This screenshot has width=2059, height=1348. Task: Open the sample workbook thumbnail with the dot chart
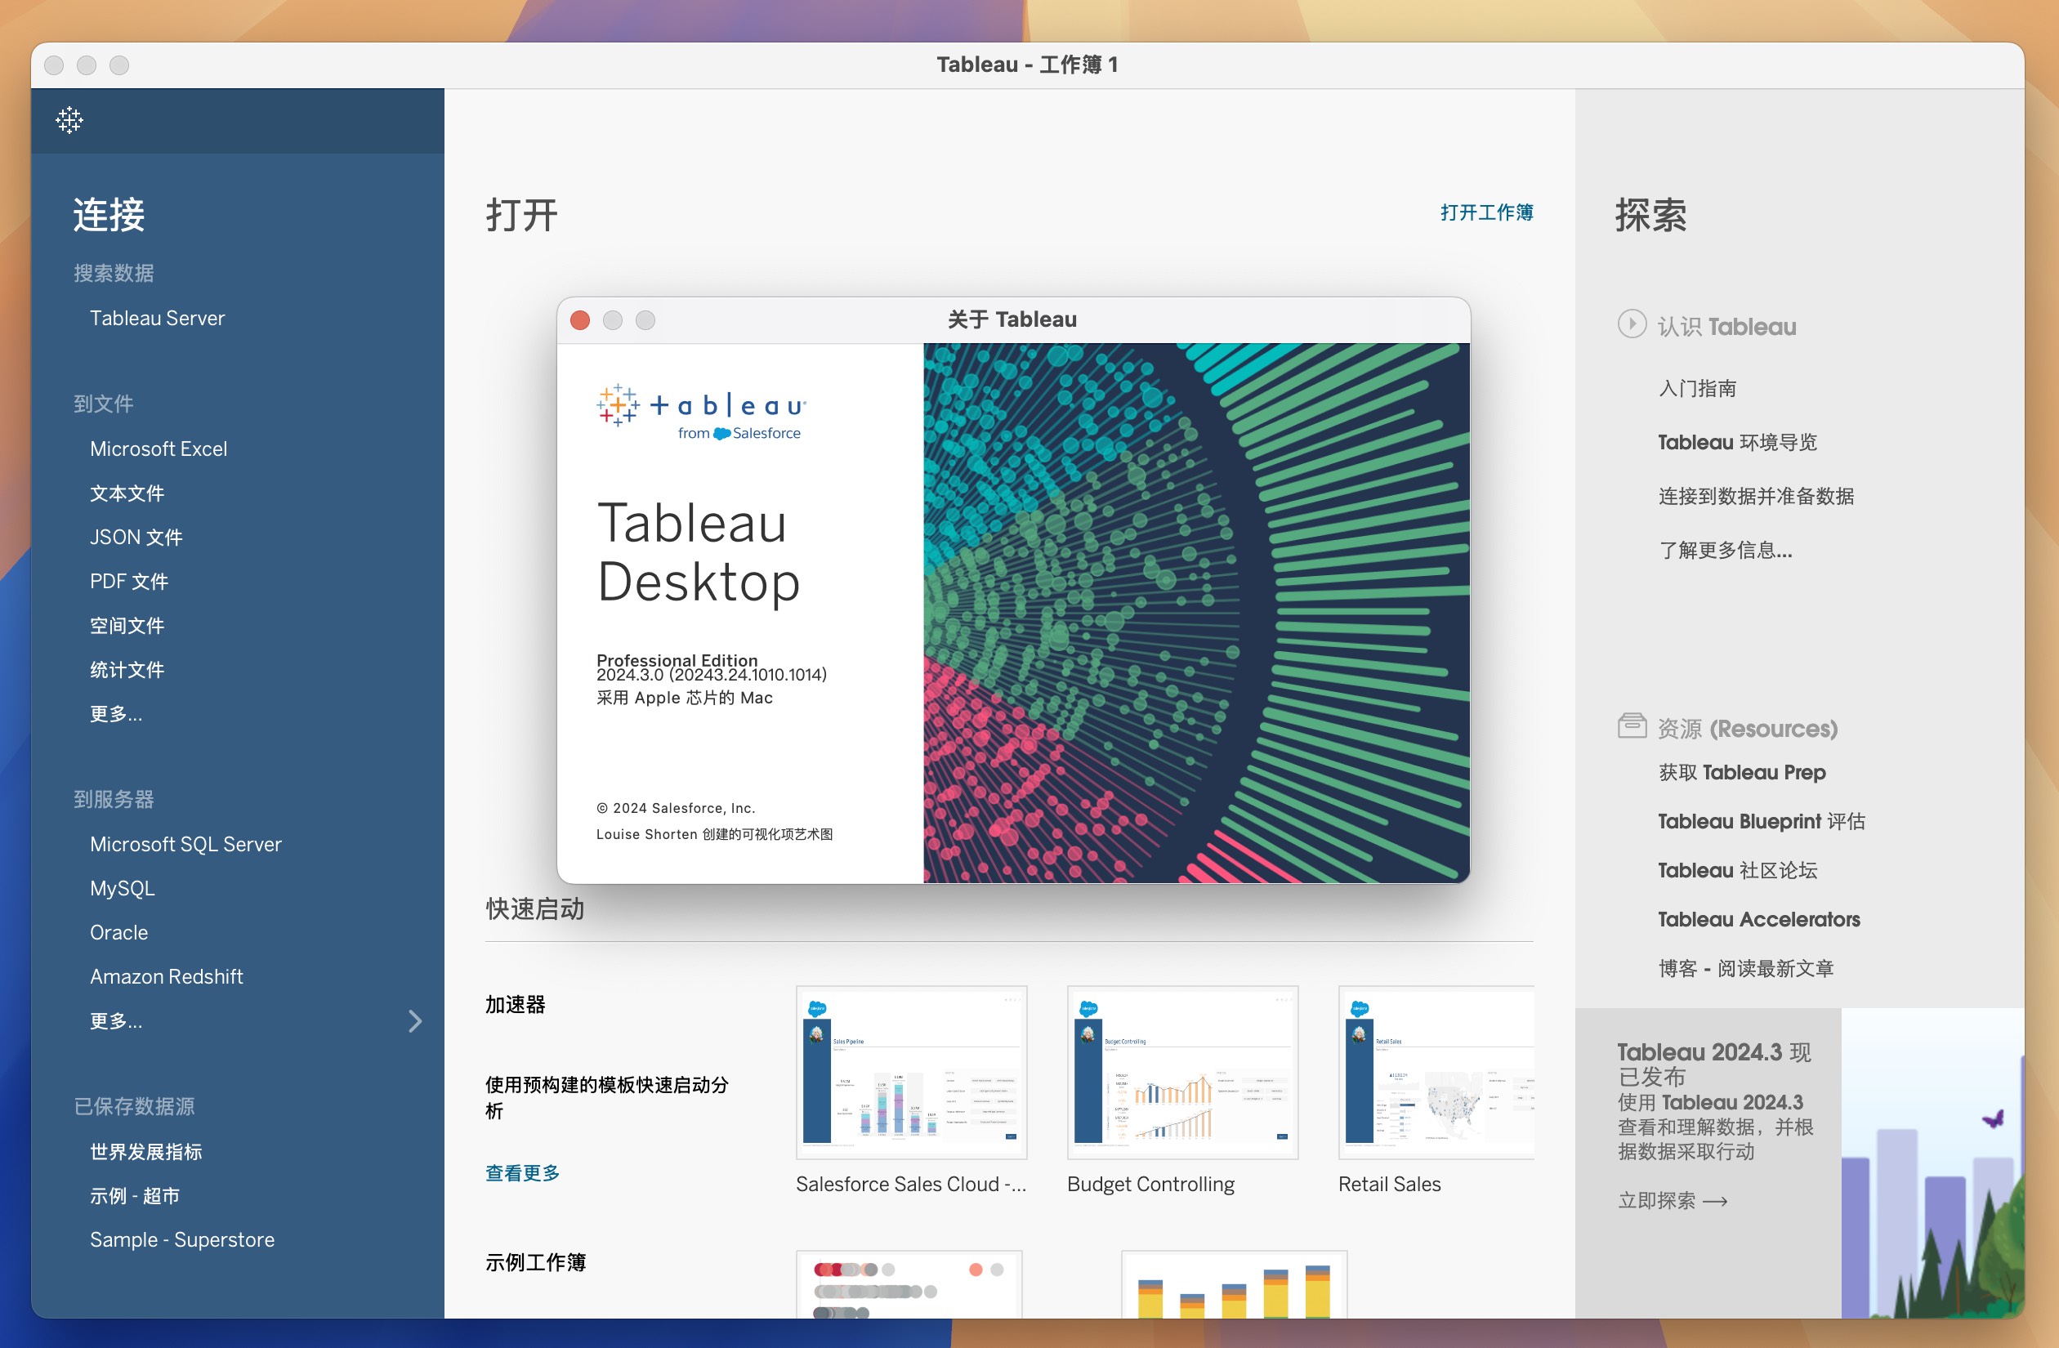(909, 1284)
